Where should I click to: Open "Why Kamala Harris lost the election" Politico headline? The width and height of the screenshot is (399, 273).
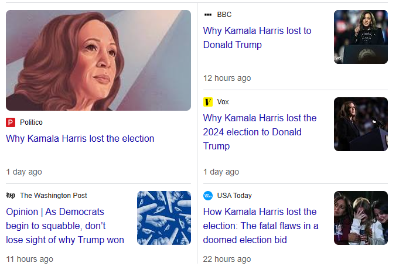[80, 139]
